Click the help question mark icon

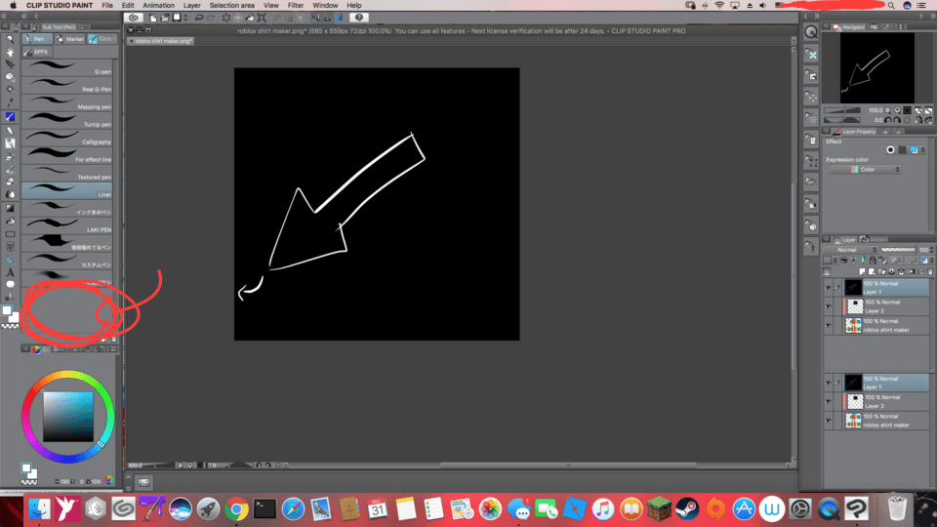click(x=360, y=17)
